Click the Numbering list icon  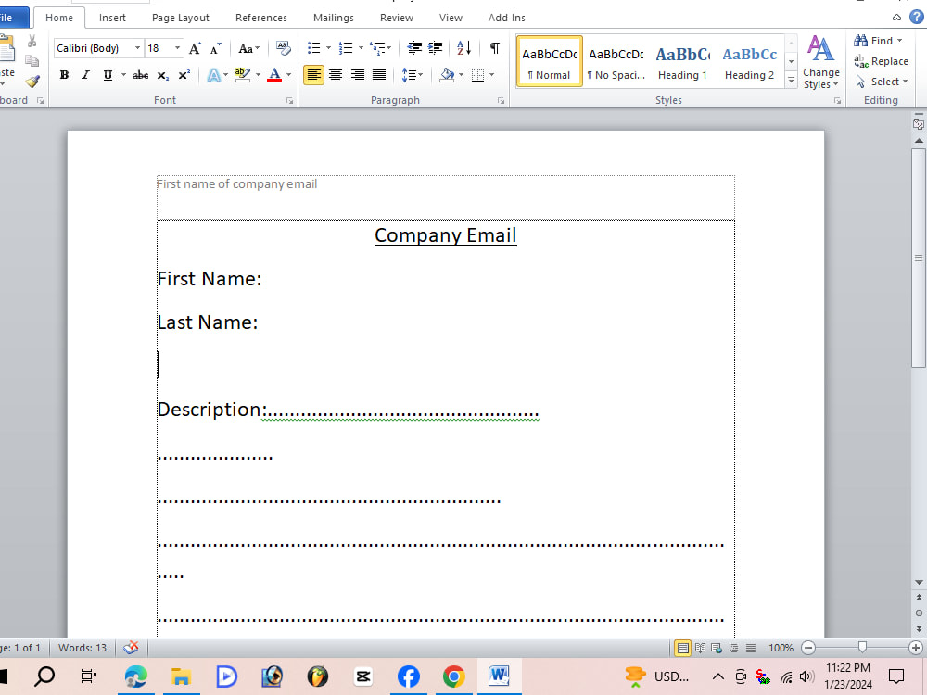coord(346,48)
